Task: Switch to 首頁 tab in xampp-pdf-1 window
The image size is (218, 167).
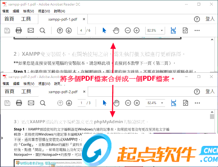Action: (x=9, y=19)
